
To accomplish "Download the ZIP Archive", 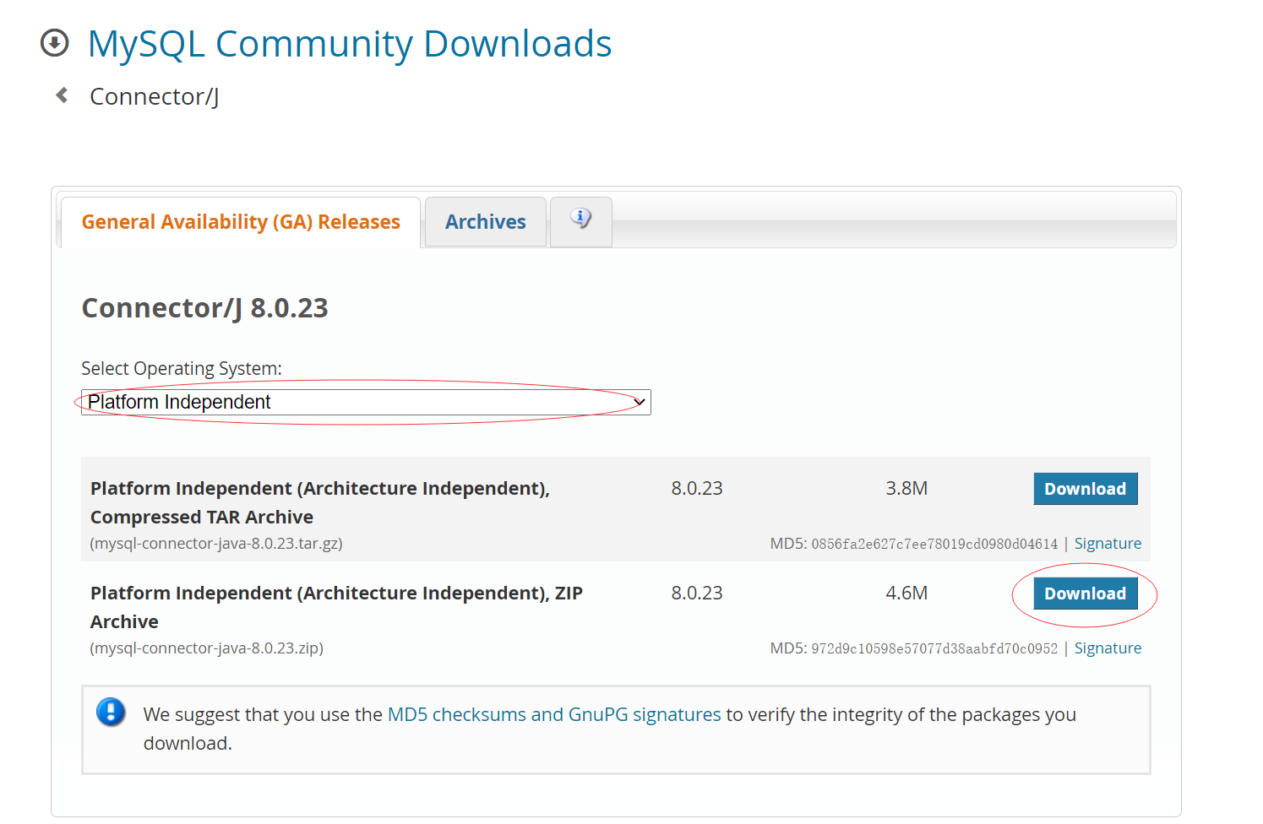I will [x=1086, y=594].
